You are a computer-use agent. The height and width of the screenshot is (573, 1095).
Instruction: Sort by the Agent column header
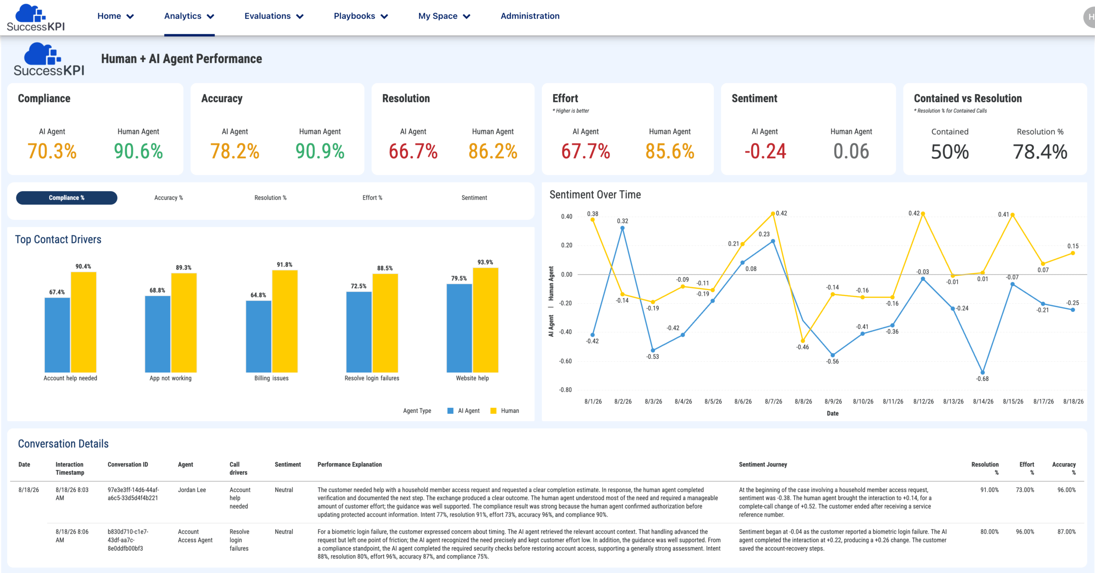(186, 465)
